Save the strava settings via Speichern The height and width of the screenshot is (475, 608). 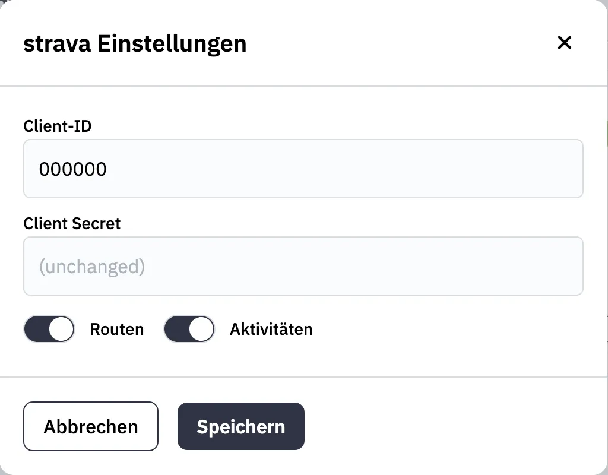(240, 426)
